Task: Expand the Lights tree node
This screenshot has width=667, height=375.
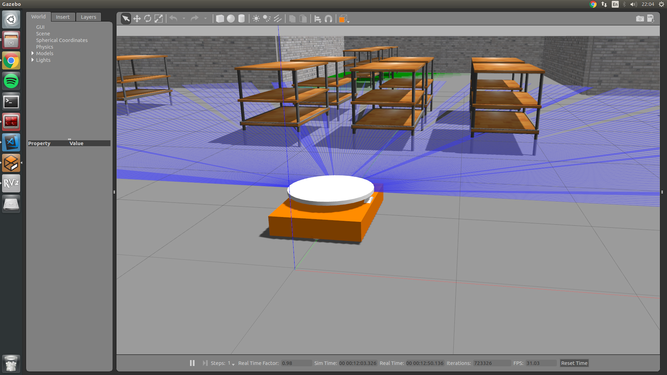Action: 33,60
